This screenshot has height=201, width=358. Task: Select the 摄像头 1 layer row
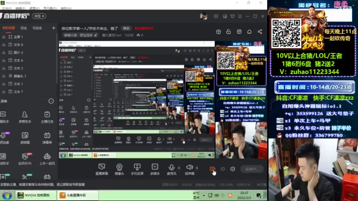(28, 76)
